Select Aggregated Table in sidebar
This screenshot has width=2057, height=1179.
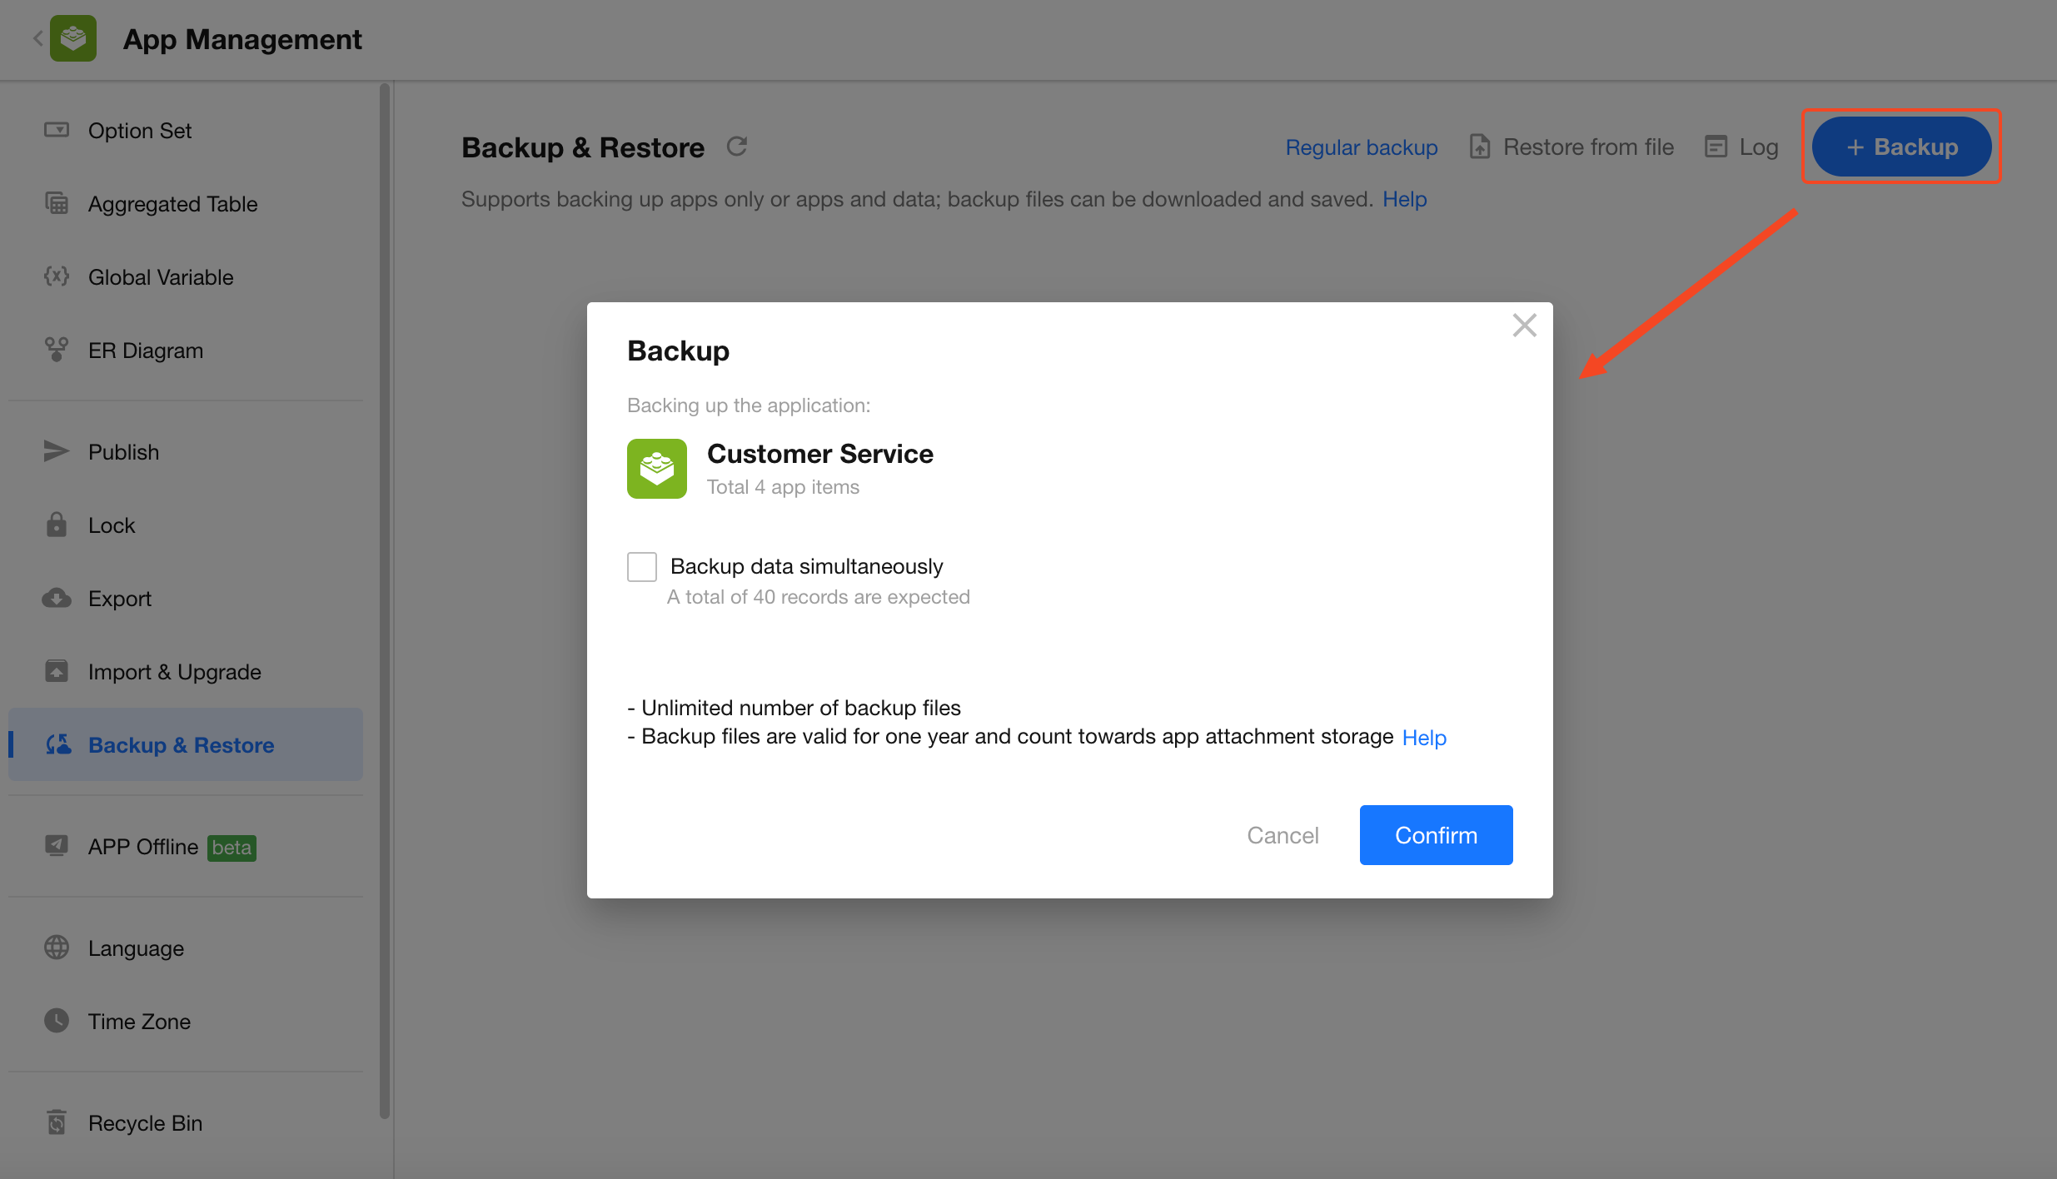172,204
